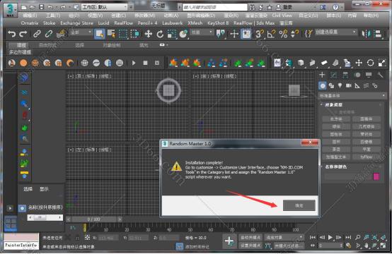392x254 pixels.
Task: Open the Align tool
Action: [379, 34]
